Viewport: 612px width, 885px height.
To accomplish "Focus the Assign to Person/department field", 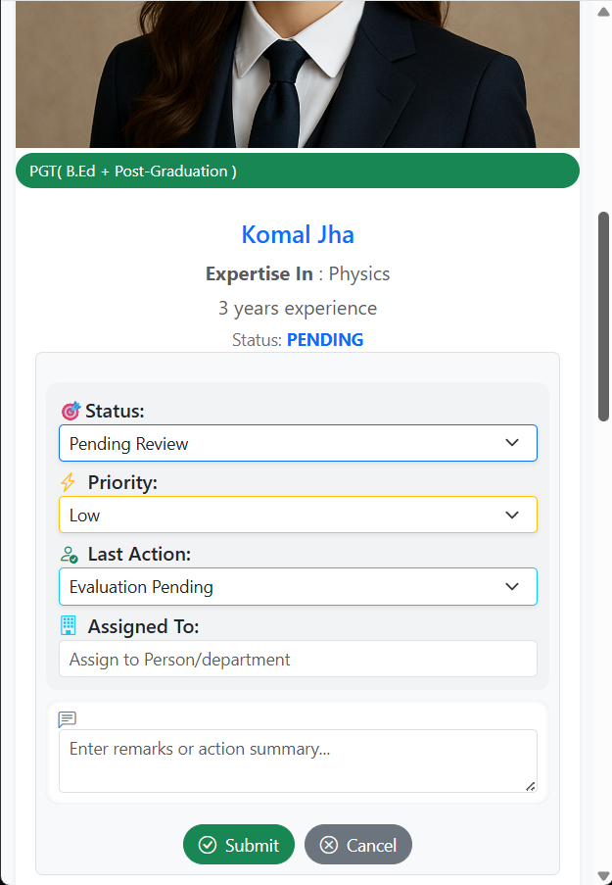I will tap(298, 659).
